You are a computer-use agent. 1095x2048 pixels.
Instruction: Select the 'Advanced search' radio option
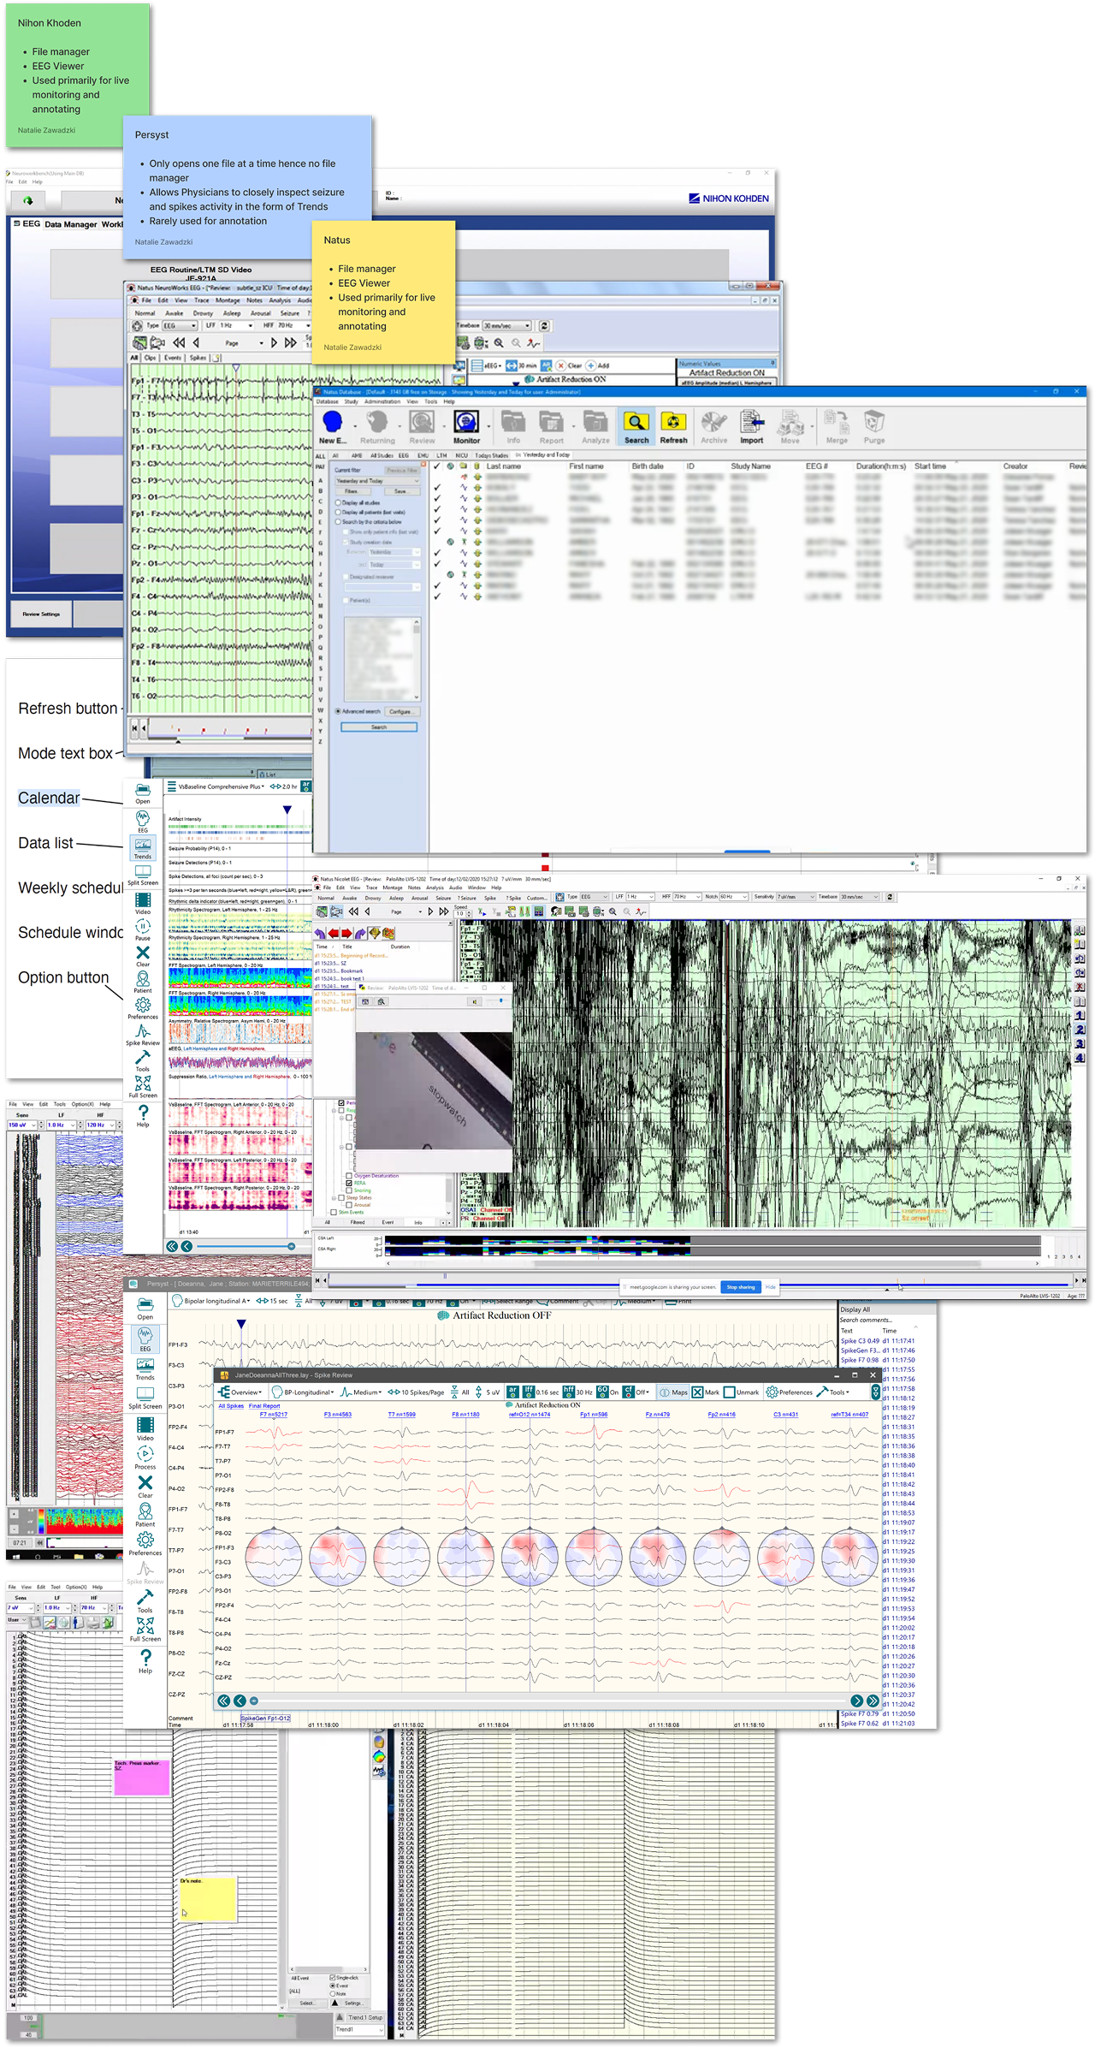coord(338,711)
